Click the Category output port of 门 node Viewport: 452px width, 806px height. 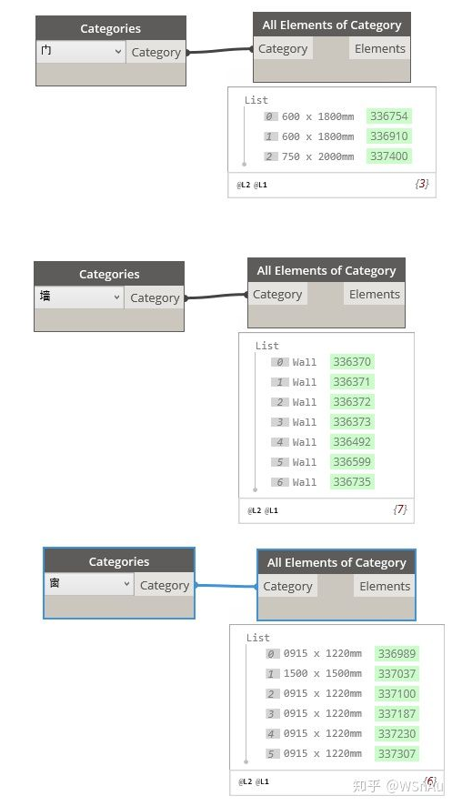156,52
